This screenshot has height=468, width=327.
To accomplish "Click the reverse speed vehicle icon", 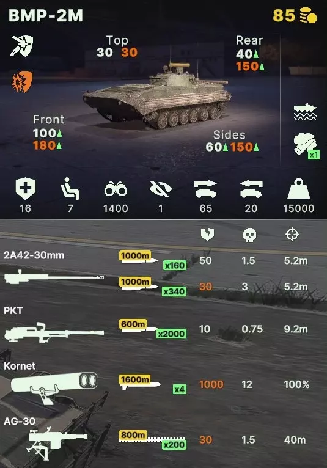I will tap(251, 189).
